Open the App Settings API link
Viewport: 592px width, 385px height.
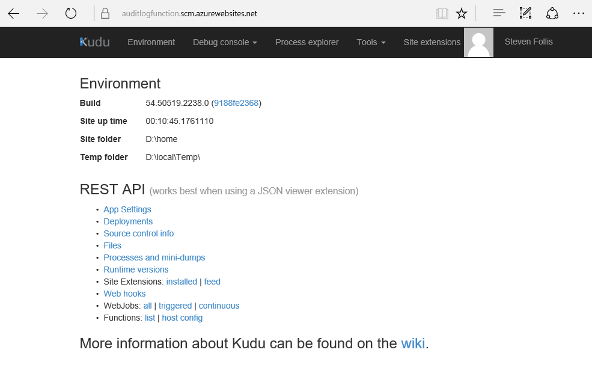127,209
